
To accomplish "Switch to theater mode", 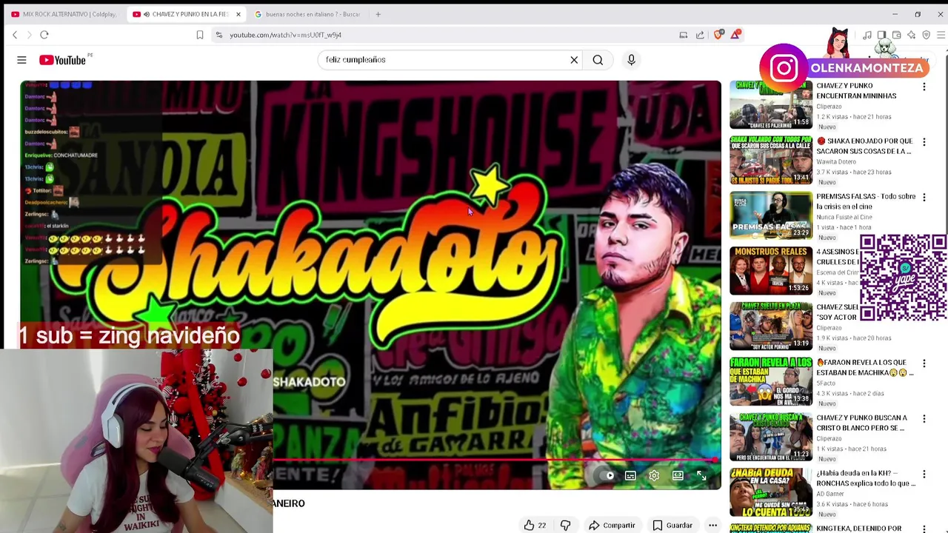I will click(678, 476).
